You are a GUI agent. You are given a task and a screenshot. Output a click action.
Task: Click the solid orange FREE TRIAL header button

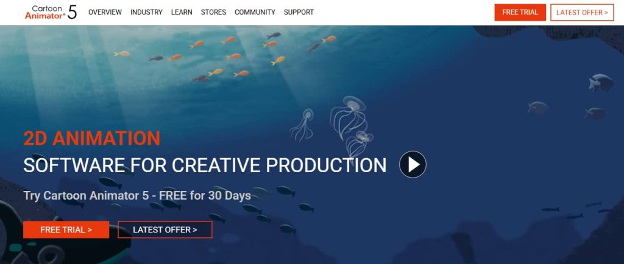pyautogui.click(x=520, y=12)
